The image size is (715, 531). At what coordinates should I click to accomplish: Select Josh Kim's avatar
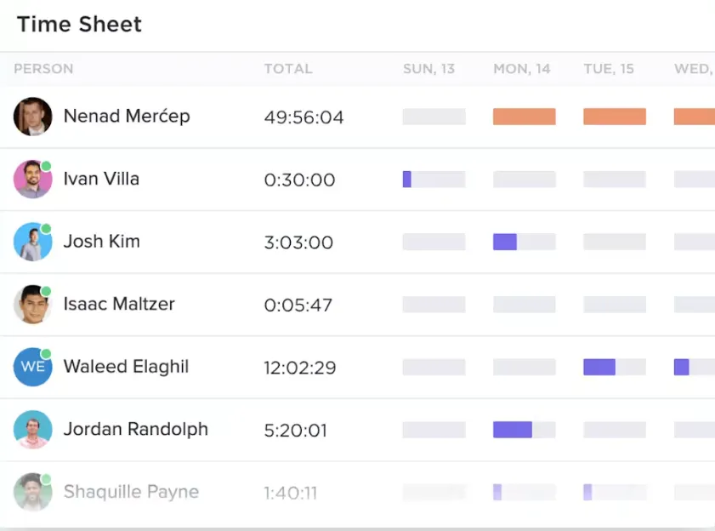(33, 242)
